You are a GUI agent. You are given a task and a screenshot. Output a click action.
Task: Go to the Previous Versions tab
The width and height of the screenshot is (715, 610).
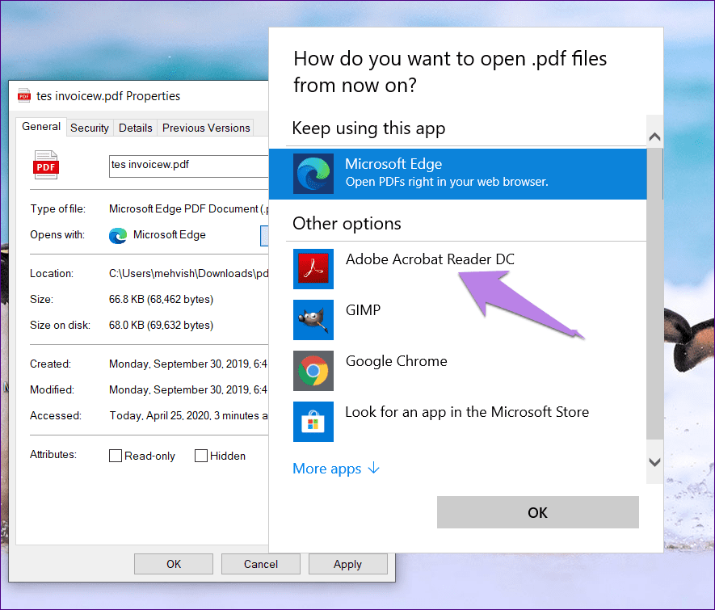pos(206,128)
